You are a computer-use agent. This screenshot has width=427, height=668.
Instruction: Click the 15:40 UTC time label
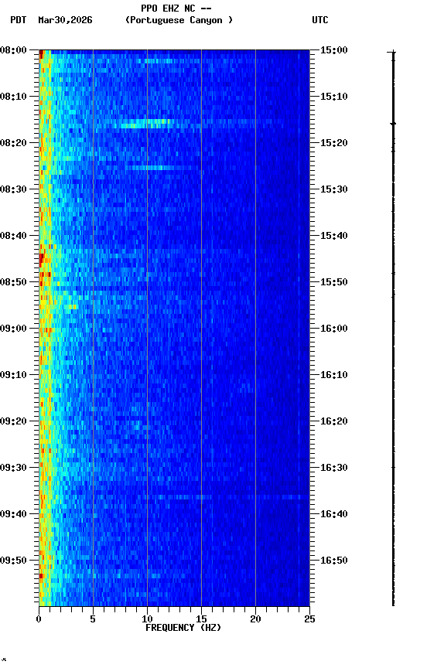(x=334, y=236)
